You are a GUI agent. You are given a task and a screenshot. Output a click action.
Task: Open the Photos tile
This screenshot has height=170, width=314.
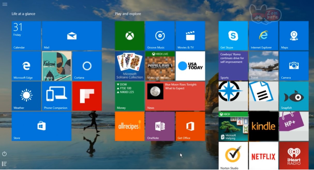point(57,66)
